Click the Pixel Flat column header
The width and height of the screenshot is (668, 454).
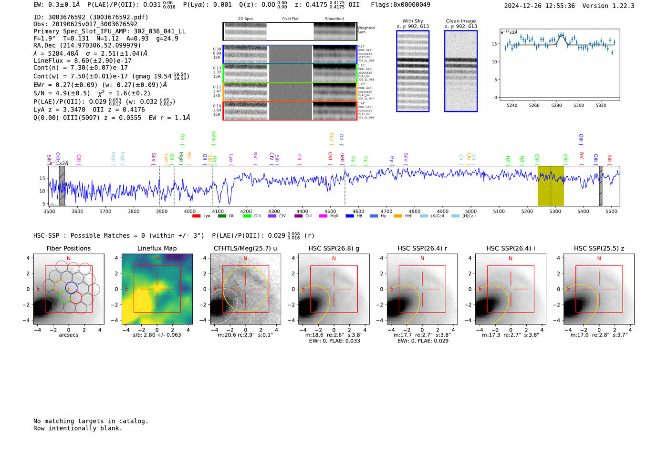[290, 19]
